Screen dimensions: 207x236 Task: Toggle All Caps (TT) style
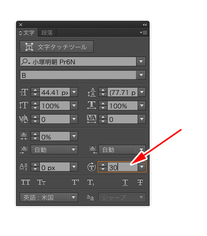tap(25, 182)
